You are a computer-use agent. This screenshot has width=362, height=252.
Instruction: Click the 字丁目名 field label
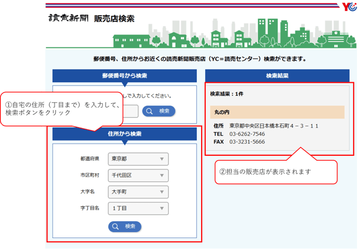90,208
